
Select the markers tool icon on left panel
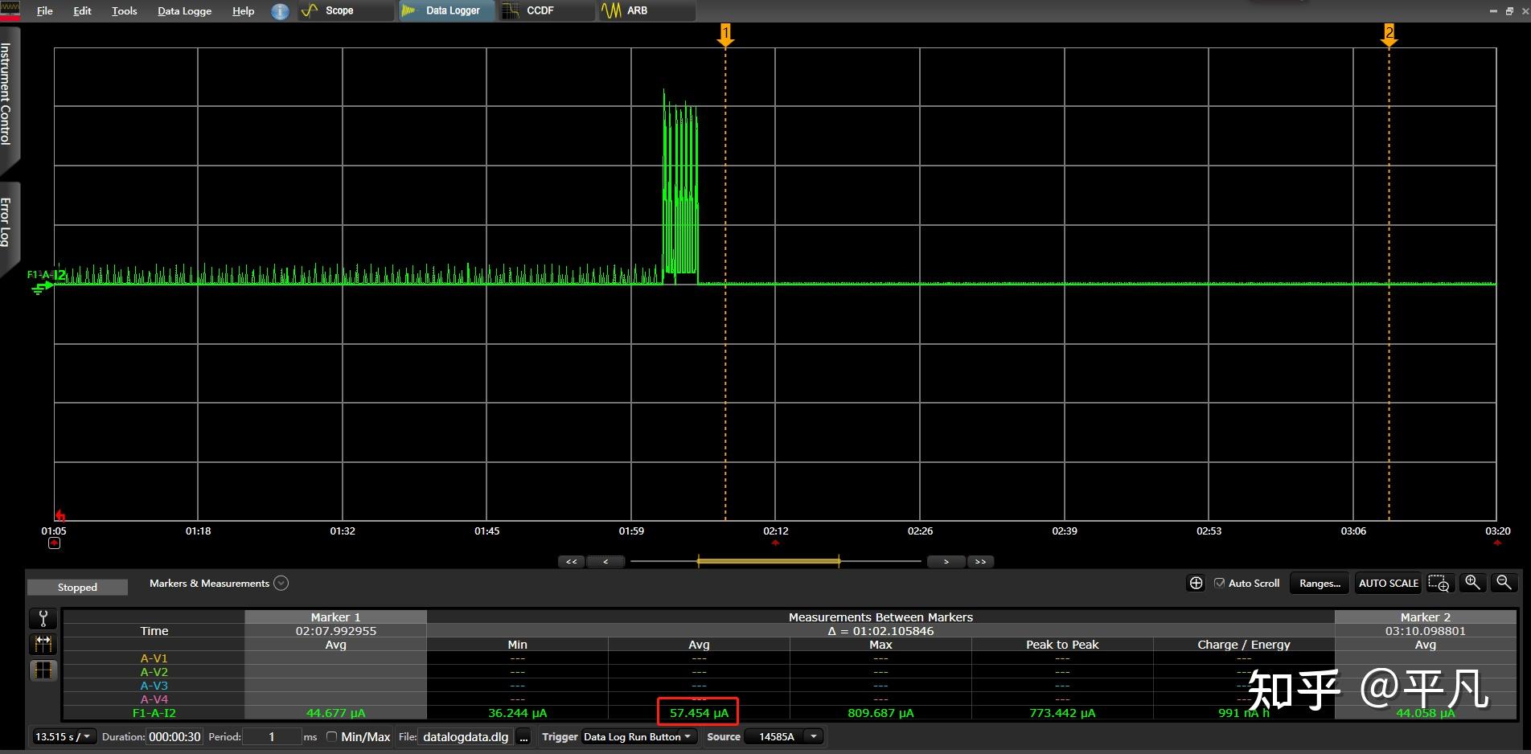tap(43, 644)
